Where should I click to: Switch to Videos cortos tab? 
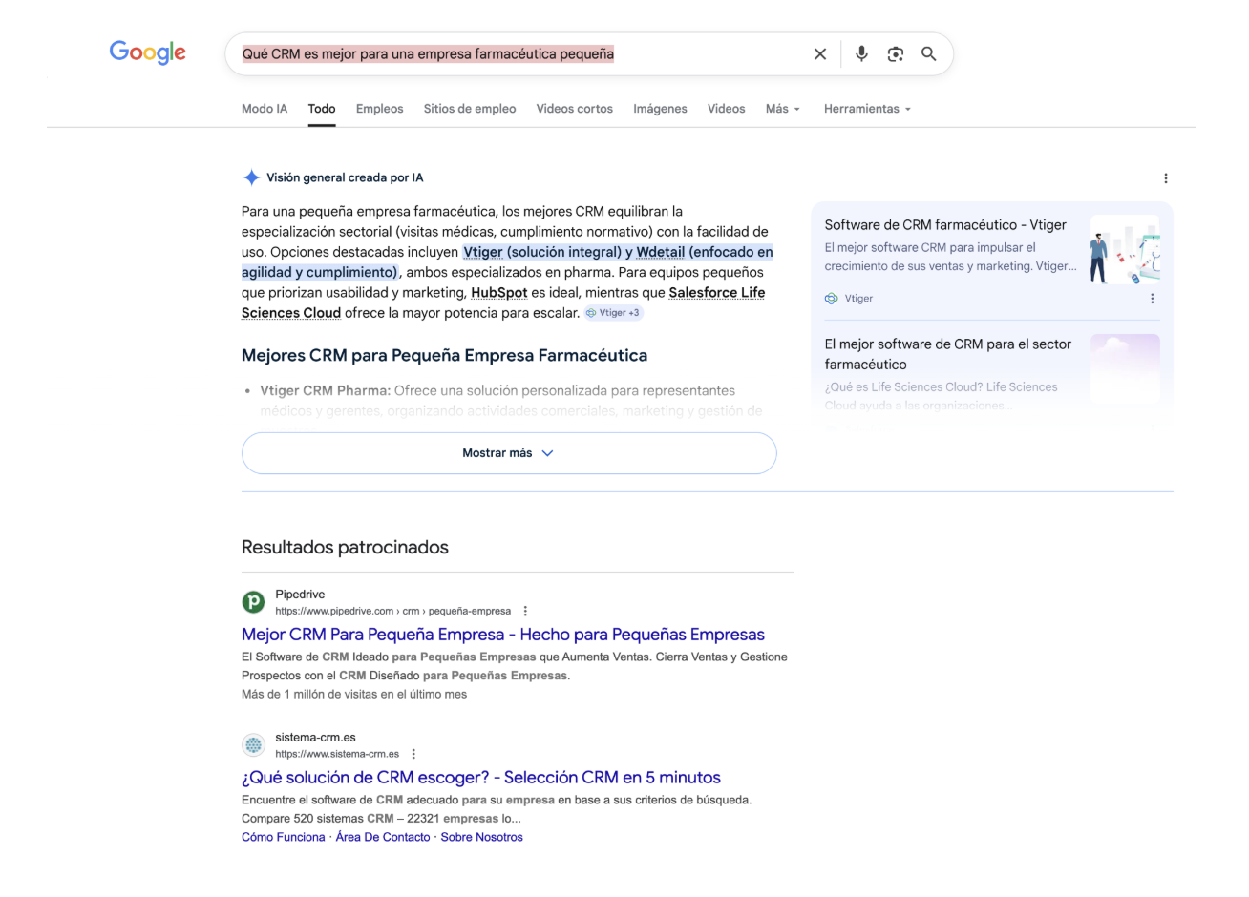(575, 109)
